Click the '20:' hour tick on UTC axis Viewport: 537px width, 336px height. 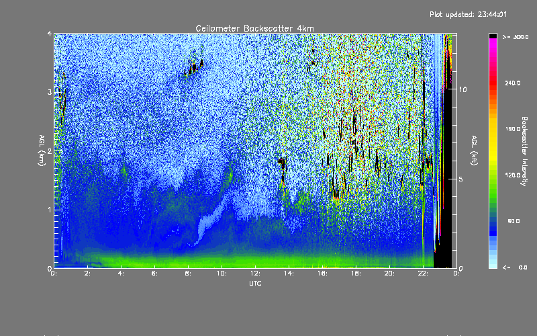[389, 274]
